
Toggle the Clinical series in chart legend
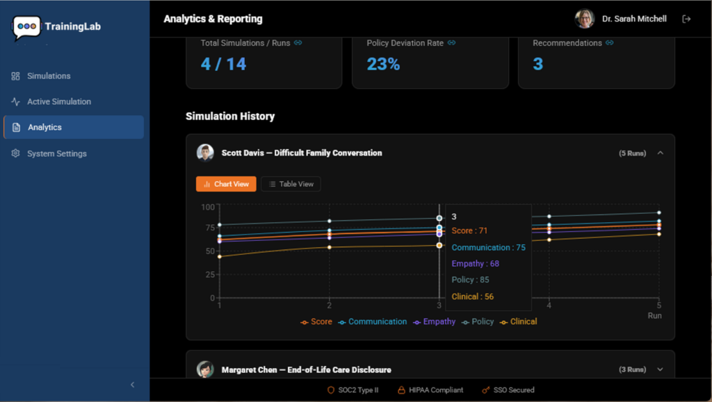(x=518, y=321)
